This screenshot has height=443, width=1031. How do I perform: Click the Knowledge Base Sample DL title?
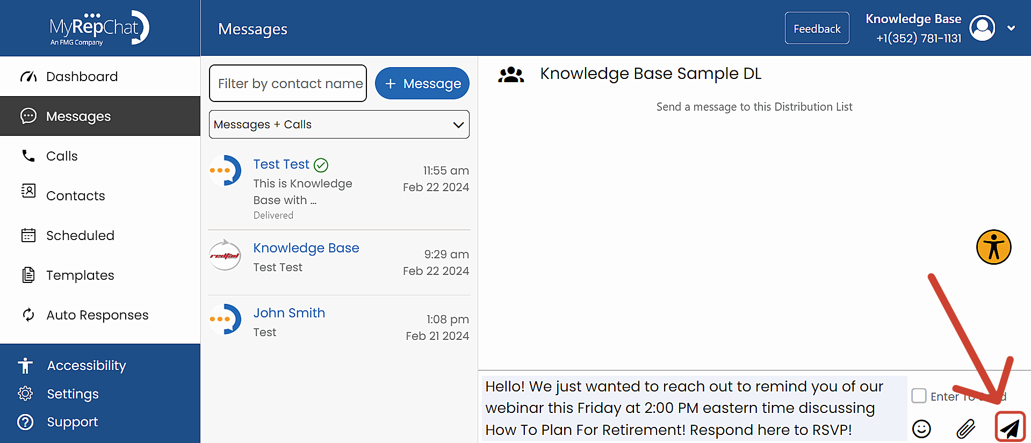click(651, 74)
